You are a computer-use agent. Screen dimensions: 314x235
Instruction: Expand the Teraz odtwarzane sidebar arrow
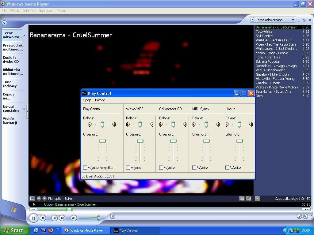click(24, 35)
